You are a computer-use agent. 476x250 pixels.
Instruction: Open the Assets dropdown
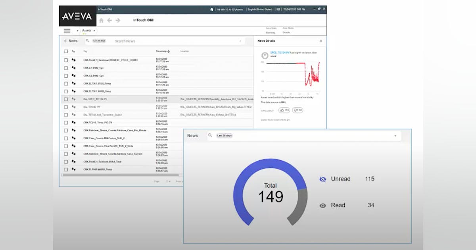[88, 30]
